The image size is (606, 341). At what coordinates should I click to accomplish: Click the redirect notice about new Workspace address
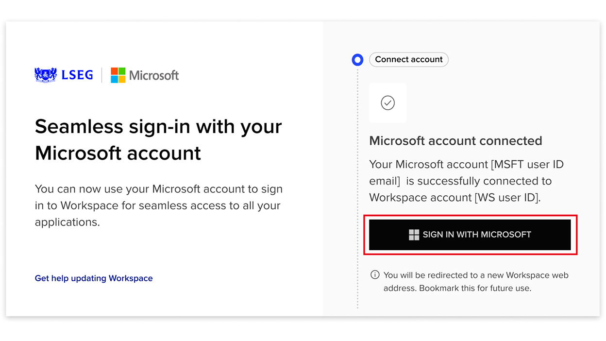coord(476,282)
